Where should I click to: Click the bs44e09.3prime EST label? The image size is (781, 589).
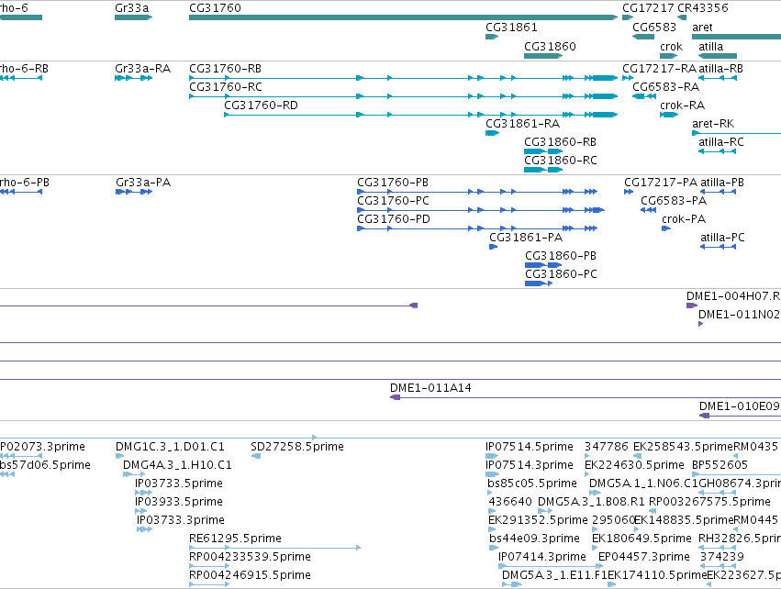point(534,539)
